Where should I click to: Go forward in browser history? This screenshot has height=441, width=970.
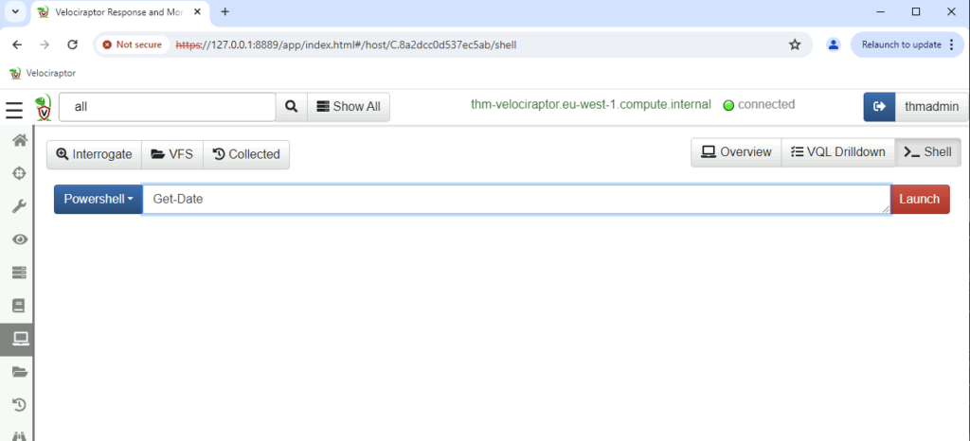click(45, 44)
